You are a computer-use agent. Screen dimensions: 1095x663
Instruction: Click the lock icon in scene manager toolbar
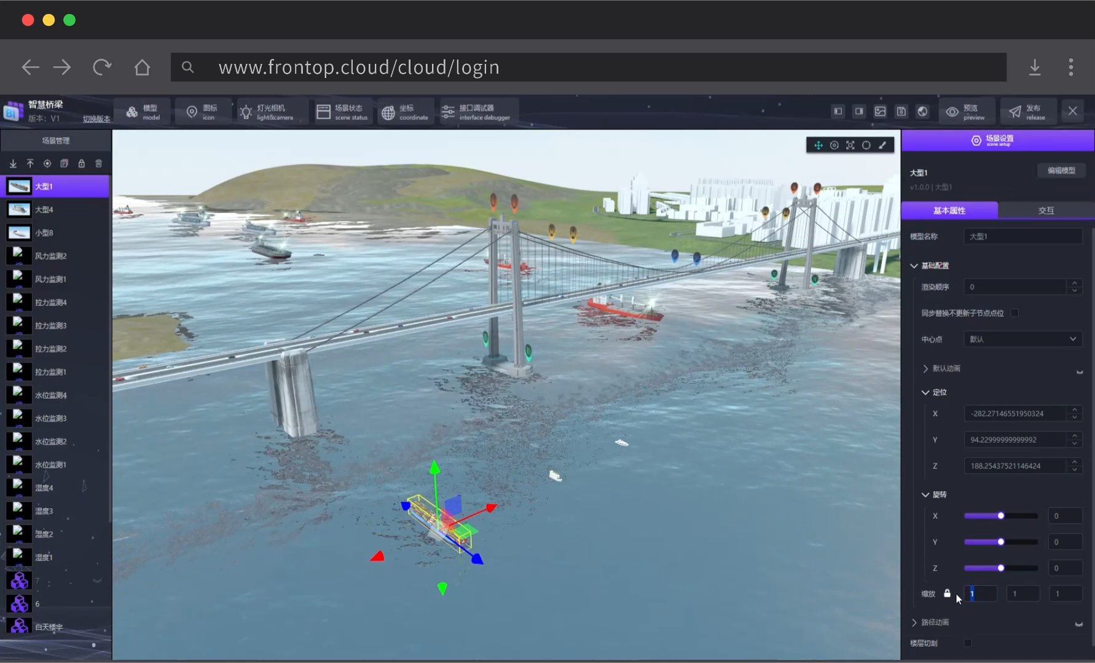pyautogui.click(x=81, y=163)
